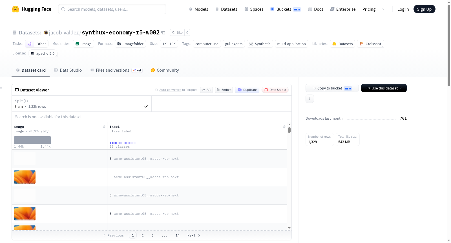The image size is (451, 243).
Task: Click the Log In link
Action: point(403,9)
